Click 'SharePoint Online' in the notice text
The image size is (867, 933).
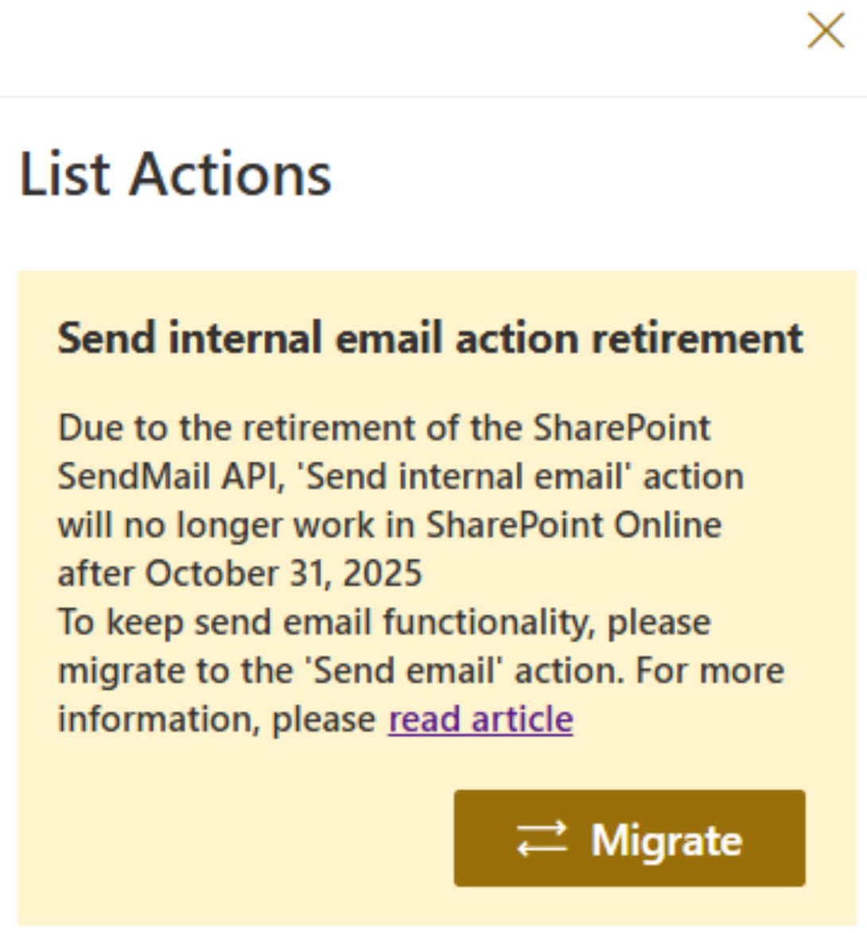pos(573,526)
